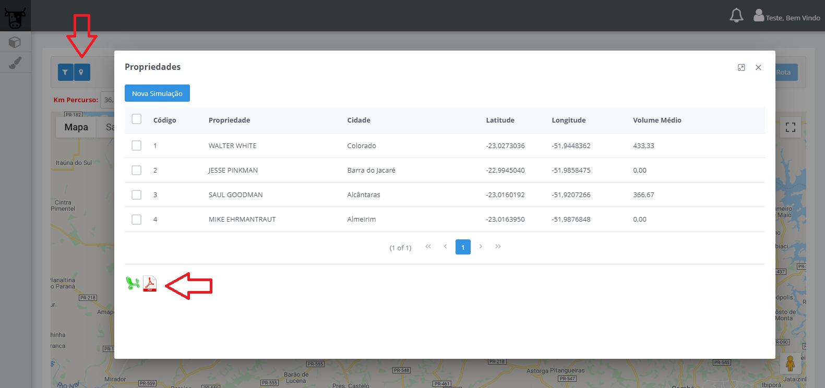Tick the MIKE EHRMANTRAUT row checkbox
The image size is (825, 388).
click(137, 220)
